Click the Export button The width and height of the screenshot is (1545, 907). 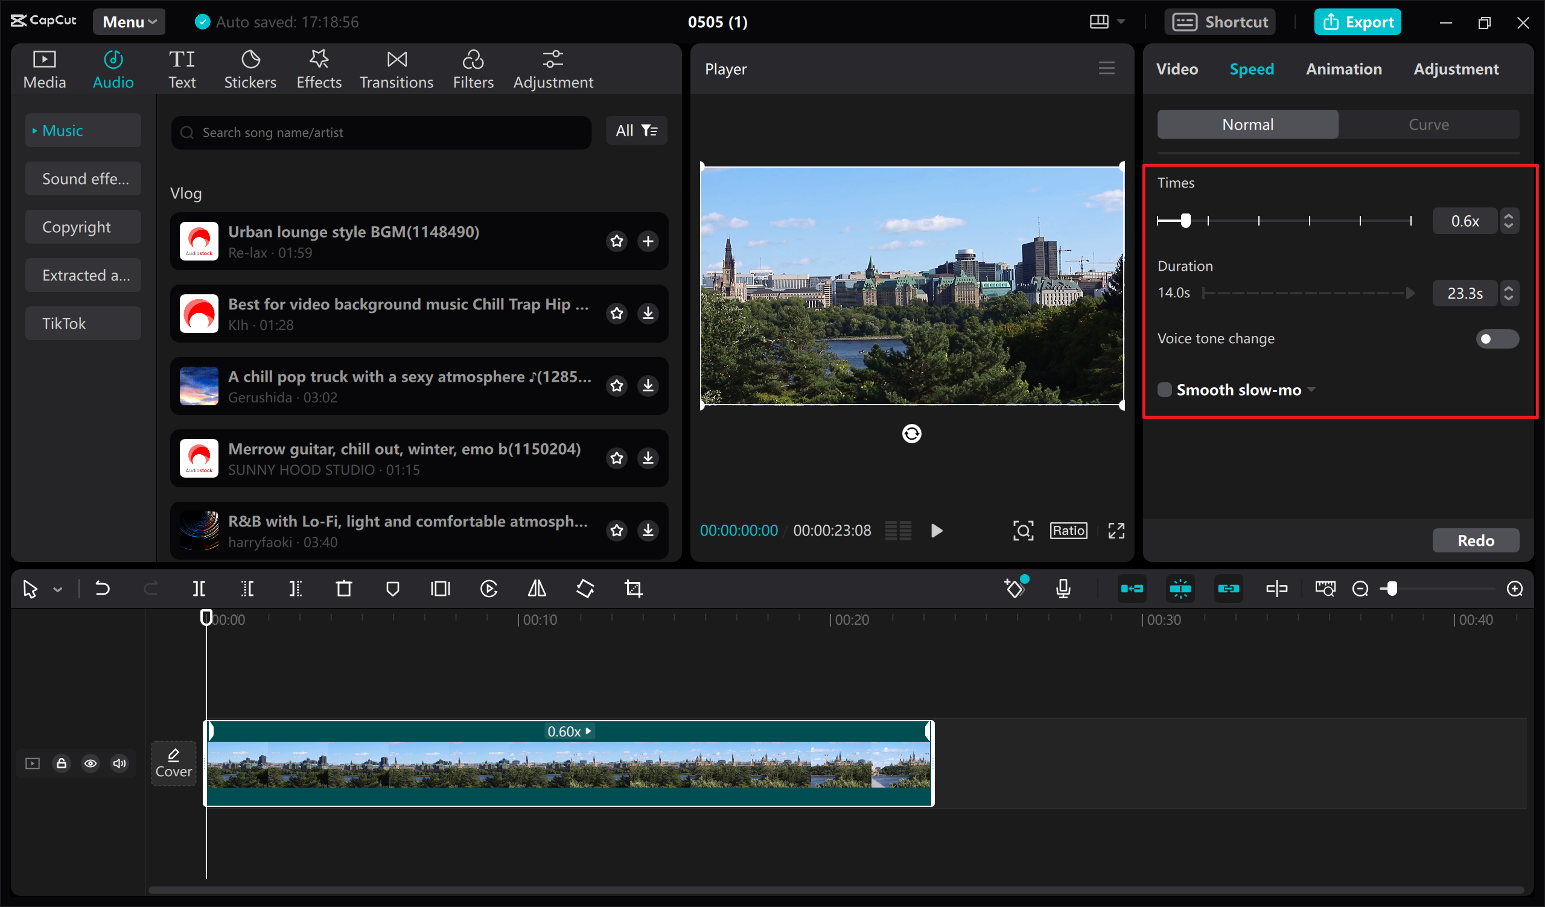click(x=1357, y=22)
